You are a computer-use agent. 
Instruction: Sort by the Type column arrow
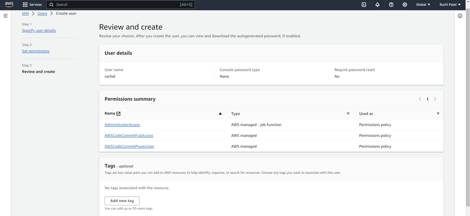[348, 114]
